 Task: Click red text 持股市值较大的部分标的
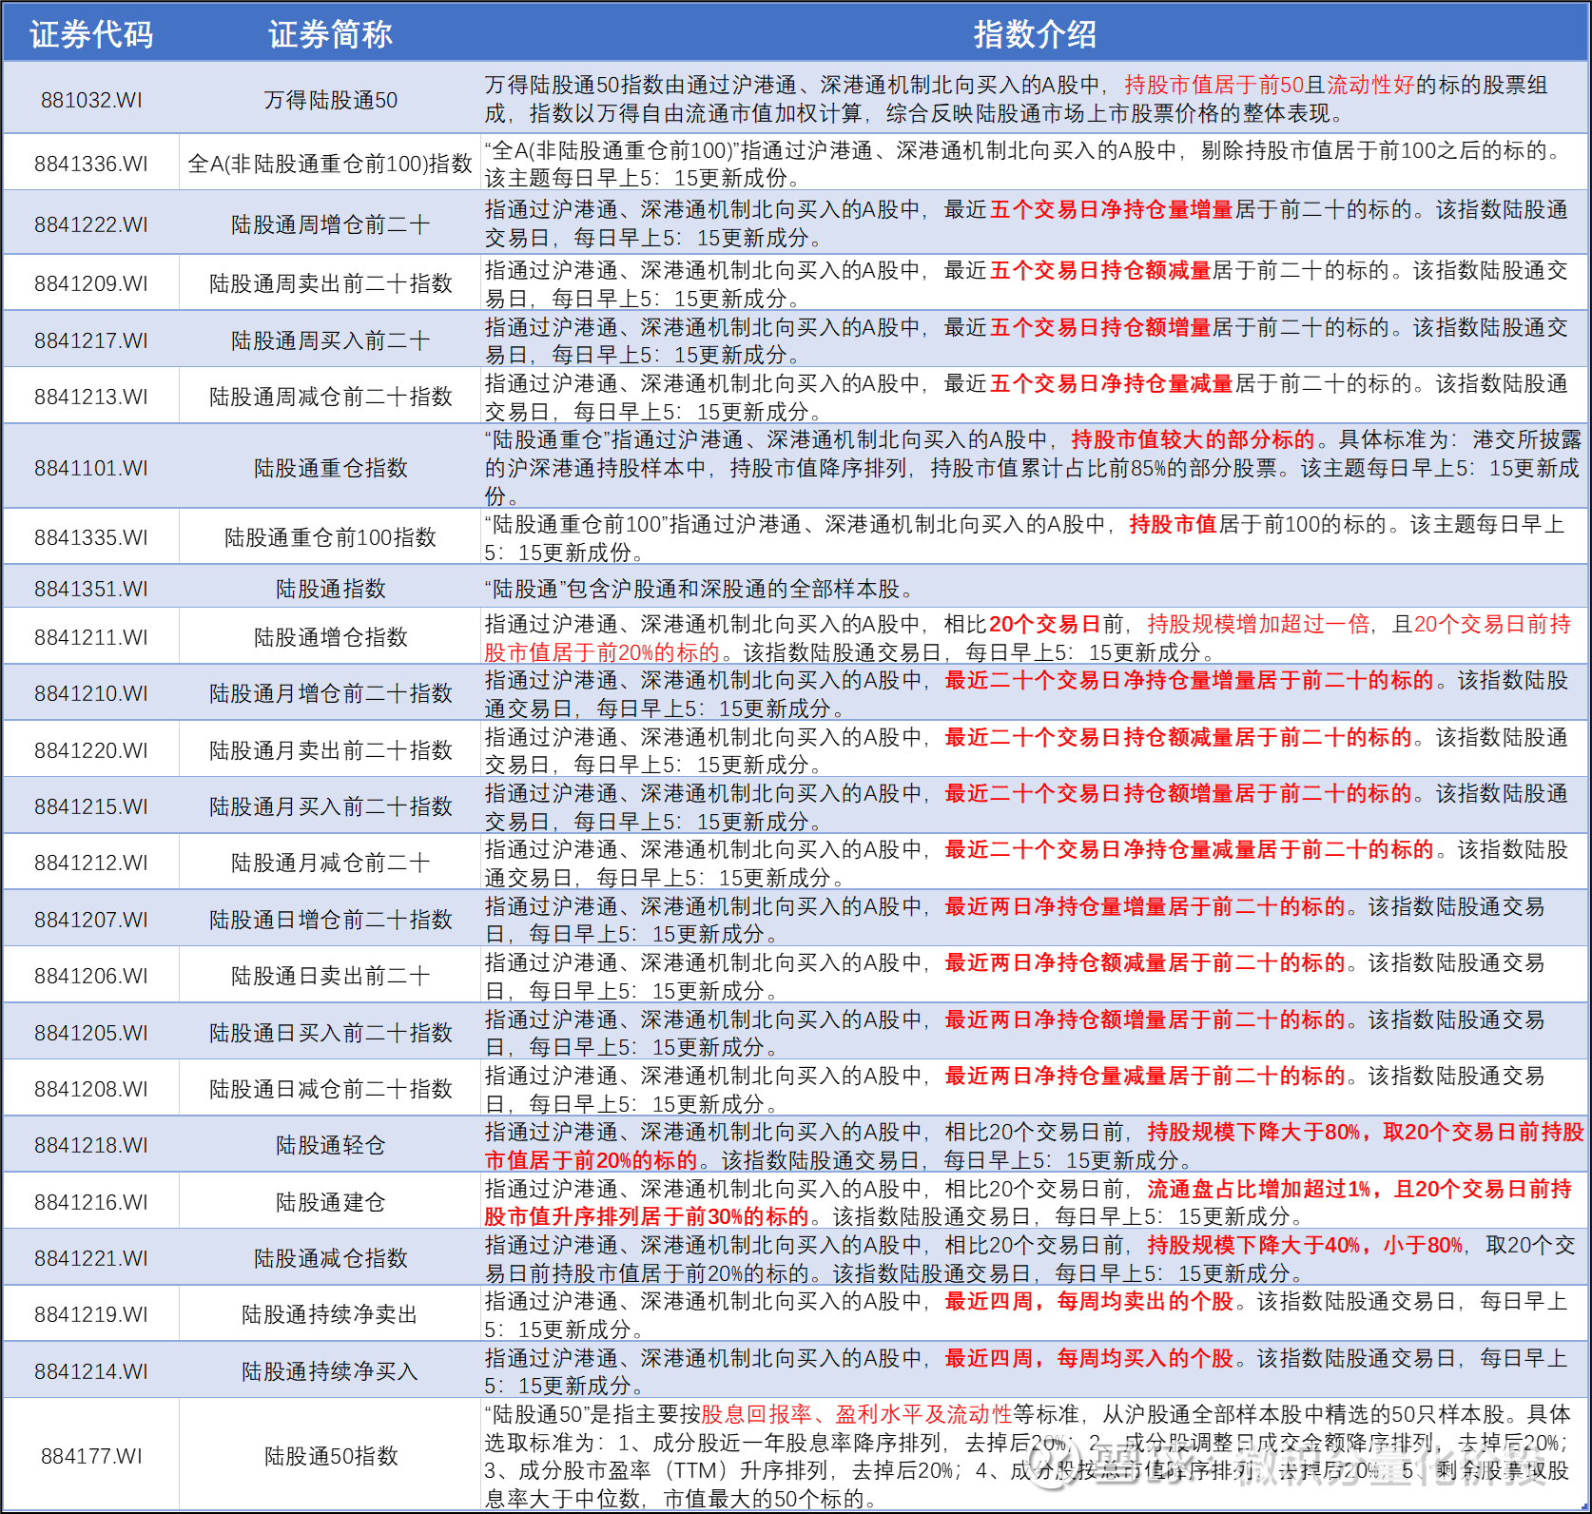1194,439
